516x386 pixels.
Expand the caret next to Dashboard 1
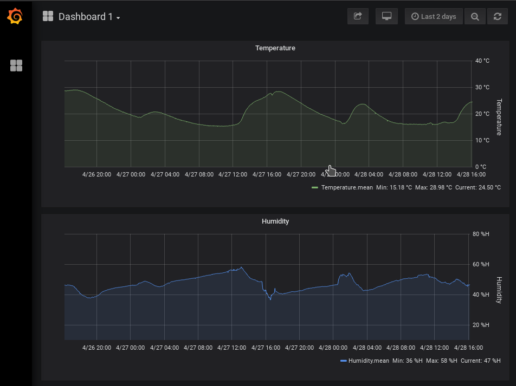click(x=118, y=18)
